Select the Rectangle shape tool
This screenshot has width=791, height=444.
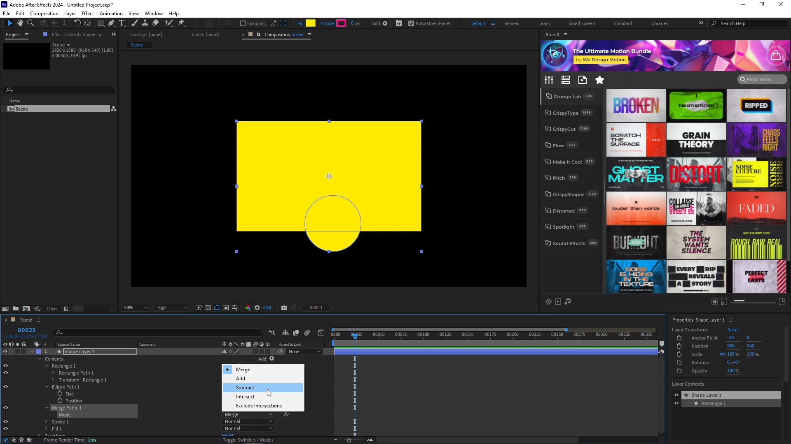tap(101, 23)
